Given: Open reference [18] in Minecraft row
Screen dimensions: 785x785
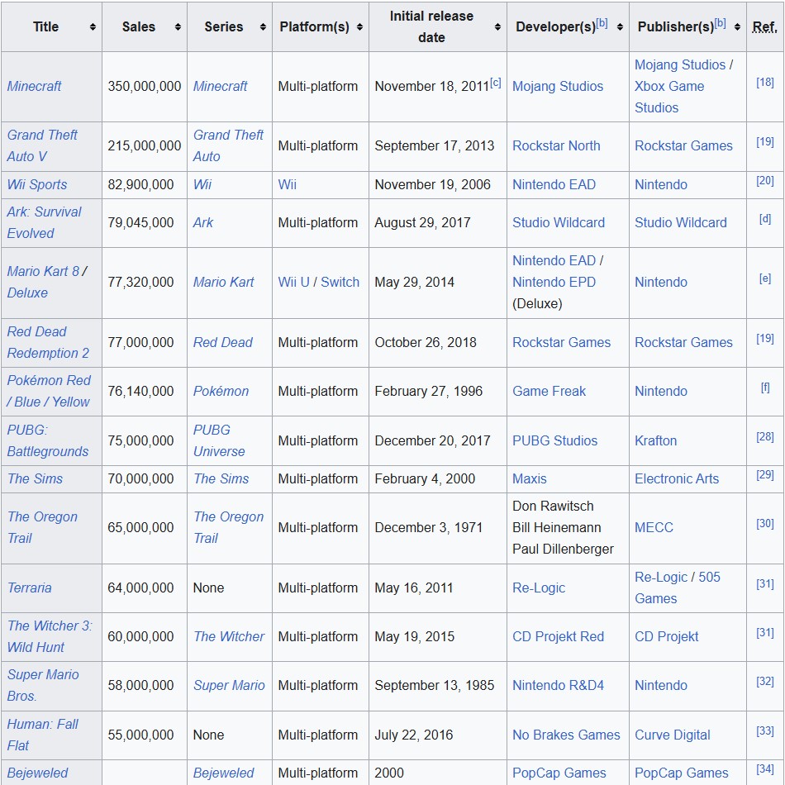Looking at the screenshot, I should coord(764,82).
